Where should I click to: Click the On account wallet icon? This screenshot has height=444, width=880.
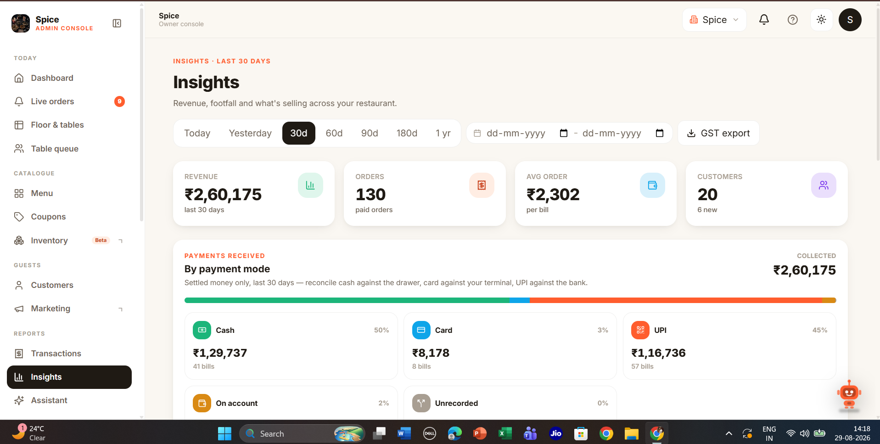click(x=202, y=403)
